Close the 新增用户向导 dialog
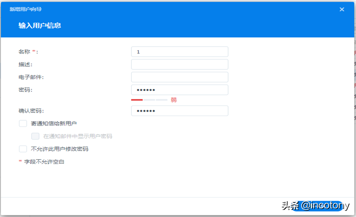The height and width of the screenshot is (217, 356). click(342, 9)
